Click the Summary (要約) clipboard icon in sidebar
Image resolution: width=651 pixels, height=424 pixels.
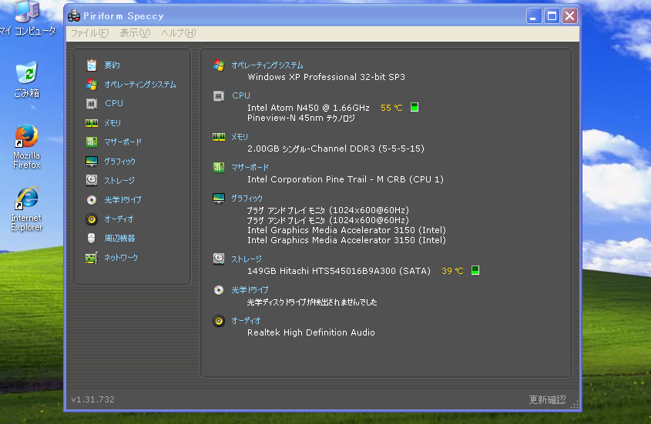pos(92,65)
